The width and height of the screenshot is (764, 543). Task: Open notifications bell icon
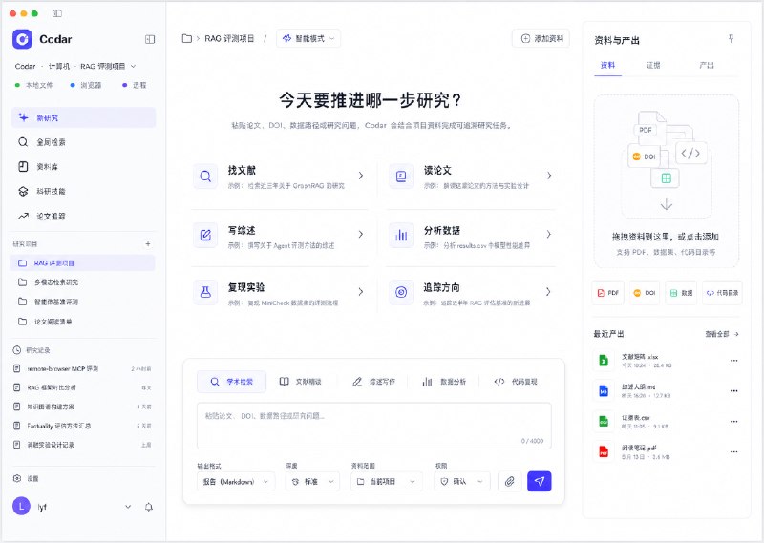(x=149, y=507)
